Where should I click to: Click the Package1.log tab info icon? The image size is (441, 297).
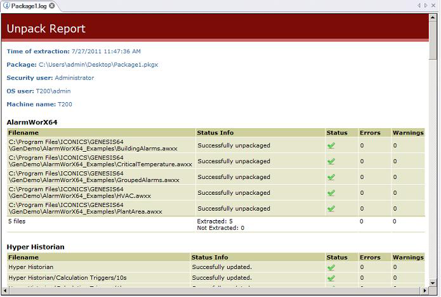(6, 6)
